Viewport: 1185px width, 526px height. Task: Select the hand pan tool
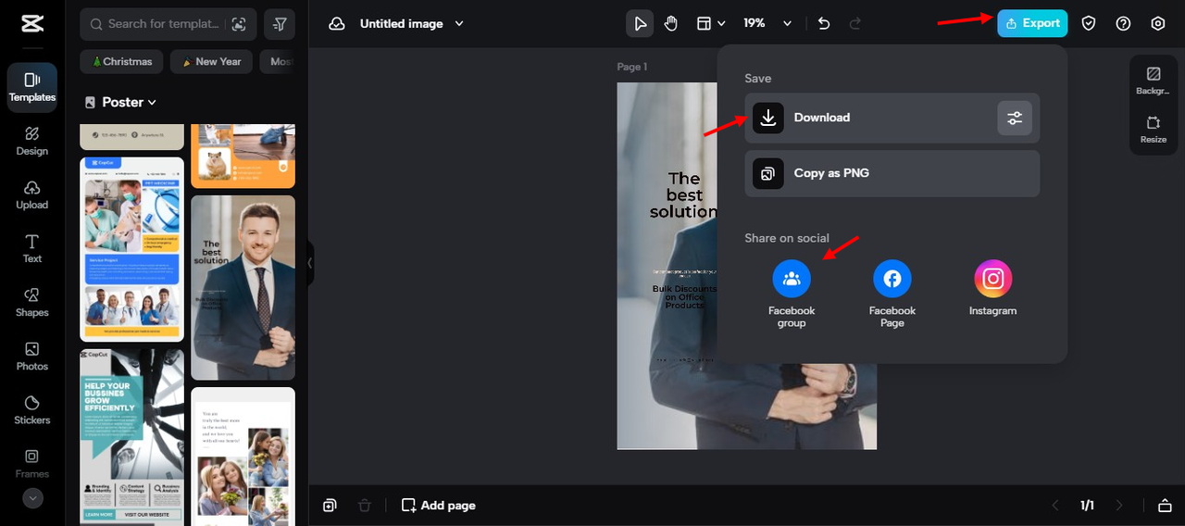(671, 24)
